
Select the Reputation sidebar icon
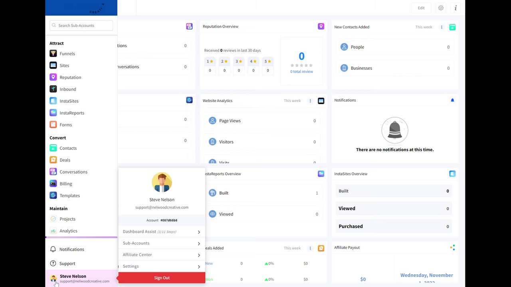click(53, 77)
